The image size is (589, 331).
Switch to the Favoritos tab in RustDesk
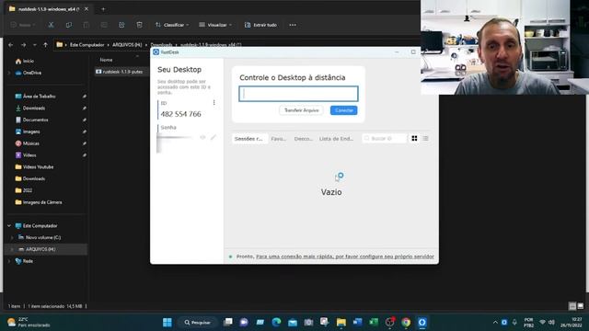[x=279, y=139]
